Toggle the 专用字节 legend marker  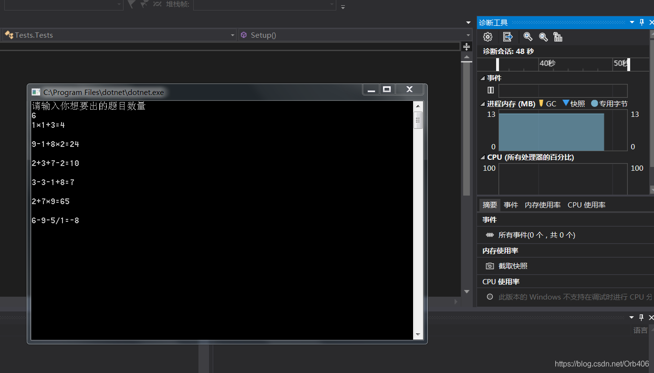point(594,104)
